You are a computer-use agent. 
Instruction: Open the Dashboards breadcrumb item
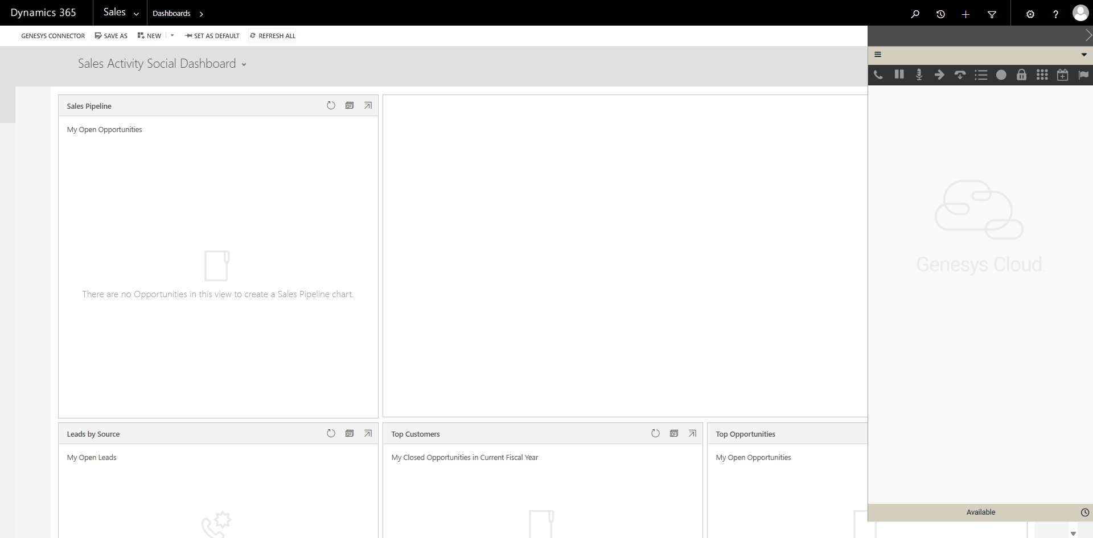[x=171, y=13]
